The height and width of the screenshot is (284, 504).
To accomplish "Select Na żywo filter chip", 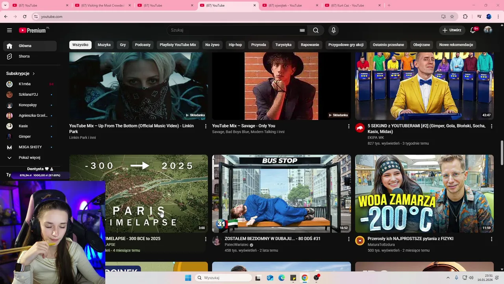I will [212, 45].
